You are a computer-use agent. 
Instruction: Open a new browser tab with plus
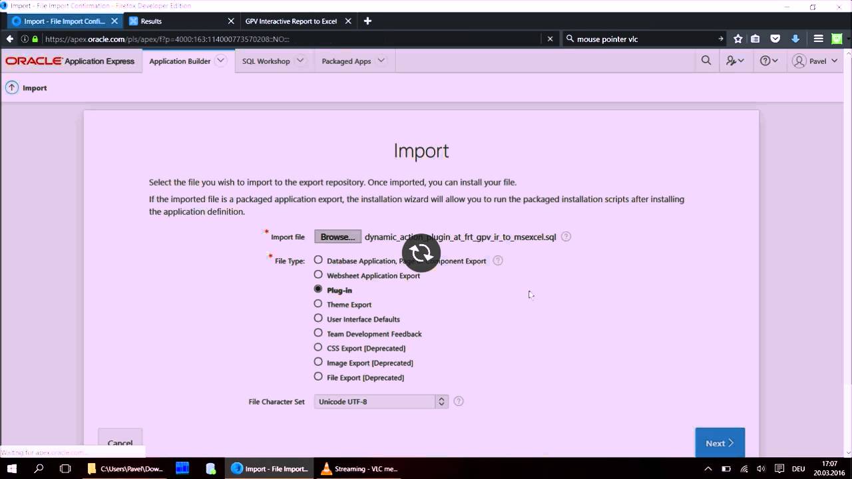click(x=367, y=21)
